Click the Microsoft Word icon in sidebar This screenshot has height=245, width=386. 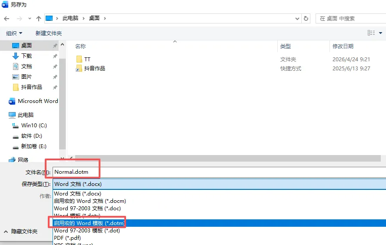click(x=12, y=101)
